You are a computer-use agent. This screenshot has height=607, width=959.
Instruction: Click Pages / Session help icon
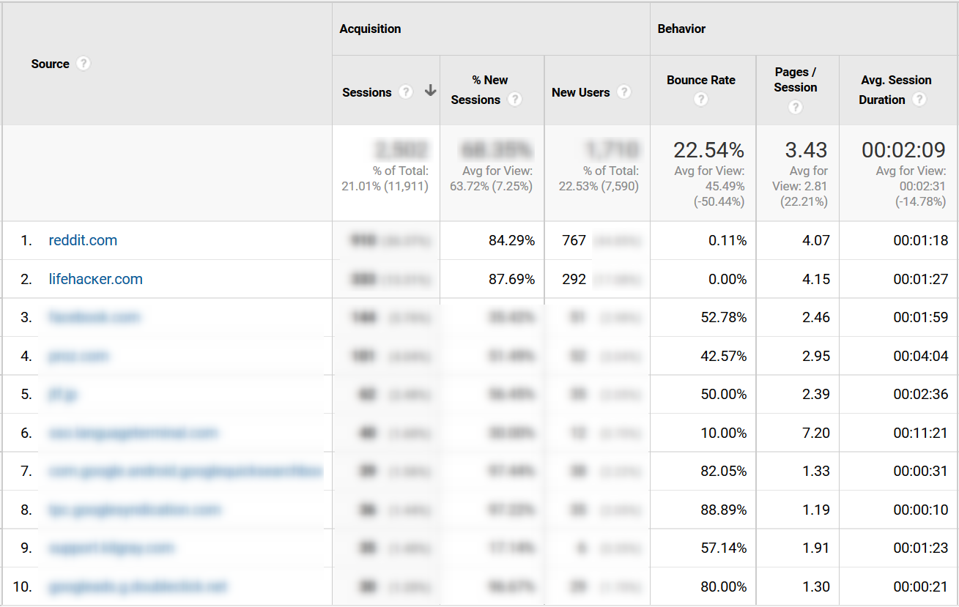coord(796,107)
